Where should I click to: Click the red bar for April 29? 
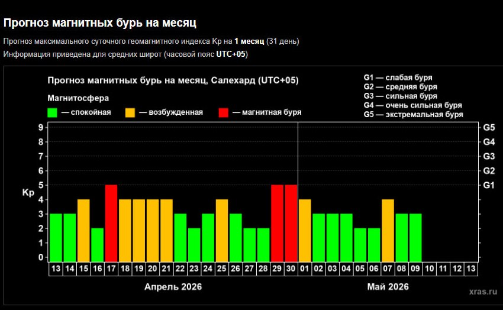(277, 222)
